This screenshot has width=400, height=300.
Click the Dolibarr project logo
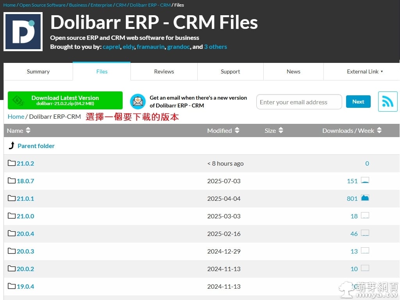[x=23, y=32]
